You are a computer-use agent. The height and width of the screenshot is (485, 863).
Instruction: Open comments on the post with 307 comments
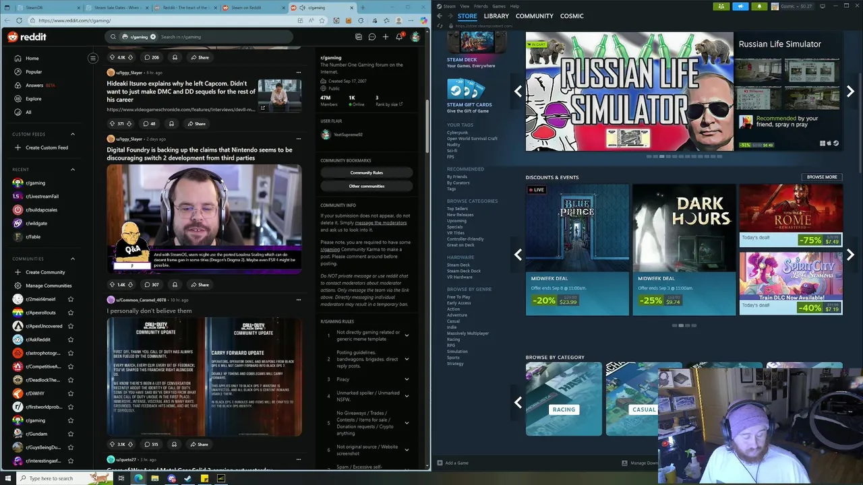(151, 285)
